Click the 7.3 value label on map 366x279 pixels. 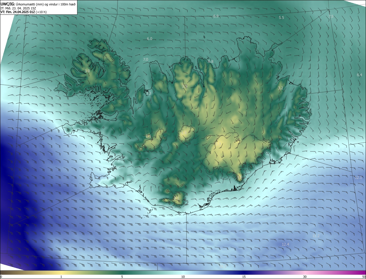pos(148,94)
